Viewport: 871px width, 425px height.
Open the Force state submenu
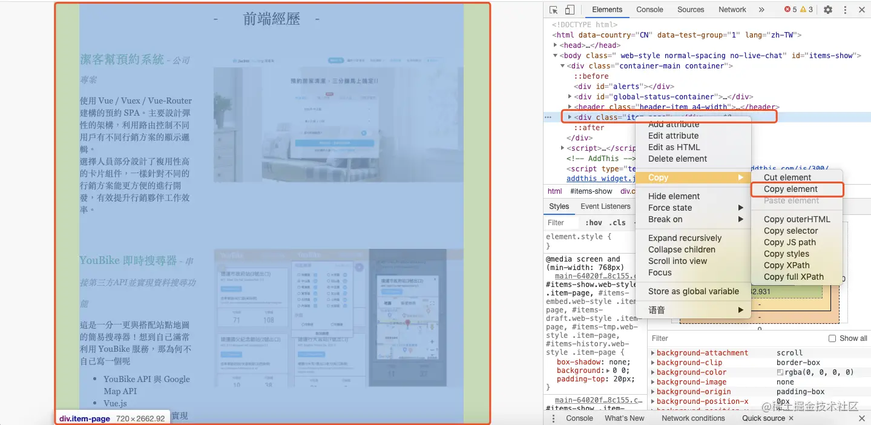pyautogui.click(x=693, y=208)
